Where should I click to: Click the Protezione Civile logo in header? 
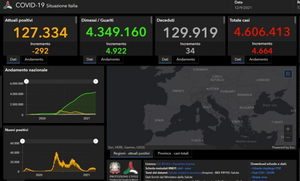click(x=8, y=5)
